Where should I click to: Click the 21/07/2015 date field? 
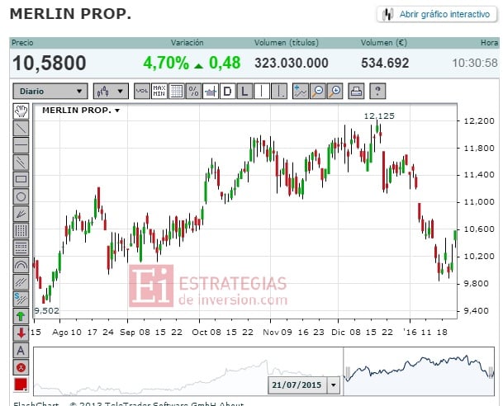(297, 385)
